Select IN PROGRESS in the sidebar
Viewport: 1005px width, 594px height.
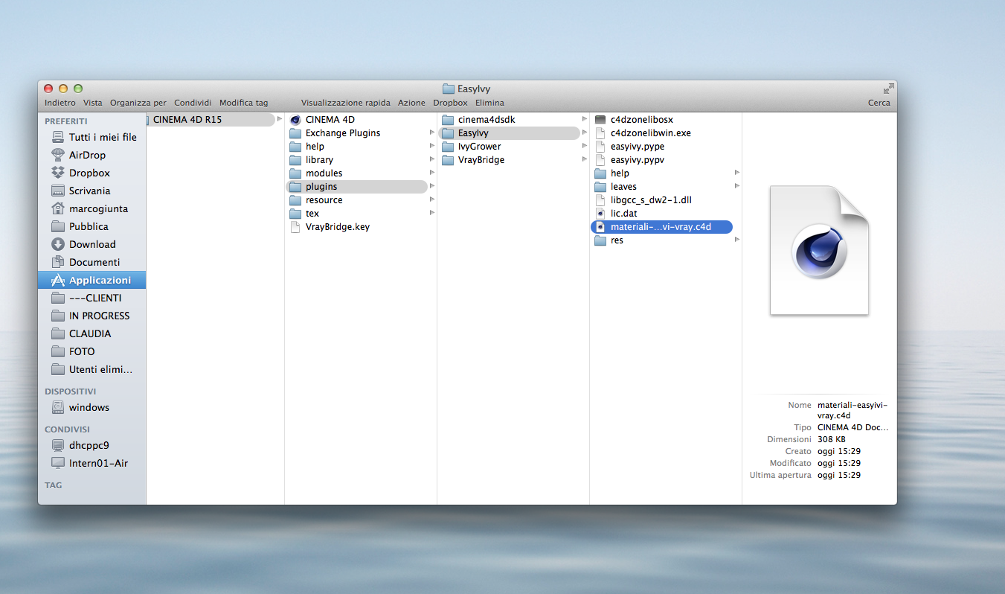[x=92, y=316]
